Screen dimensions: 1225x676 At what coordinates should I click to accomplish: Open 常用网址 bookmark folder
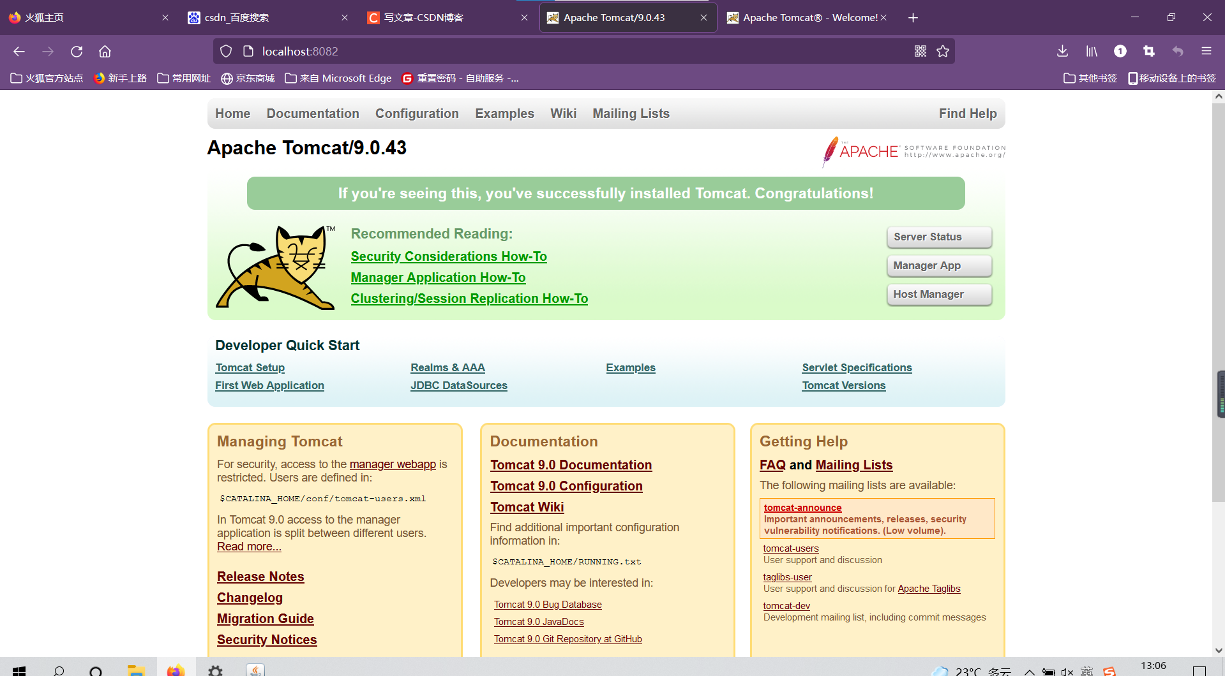click(184, 78)
